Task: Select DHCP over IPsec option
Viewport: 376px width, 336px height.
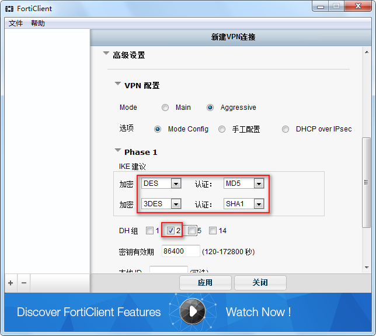Action: 286,129
